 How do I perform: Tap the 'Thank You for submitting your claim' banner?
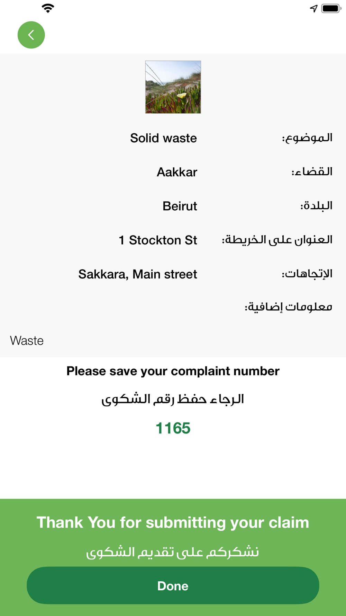[x=173, y=522]
